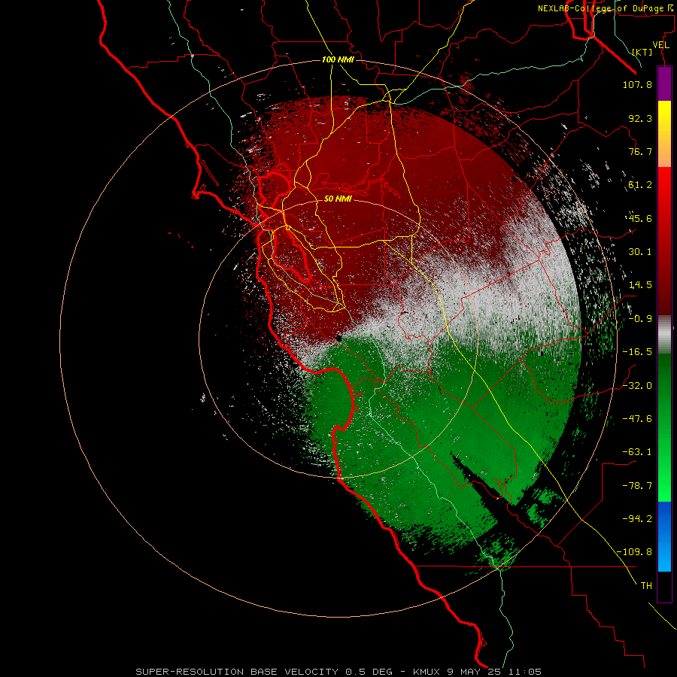Click the Super-Resolution Base Velocity caption
677x677 pixels.
pyautogui.click(x=338, y=672)
